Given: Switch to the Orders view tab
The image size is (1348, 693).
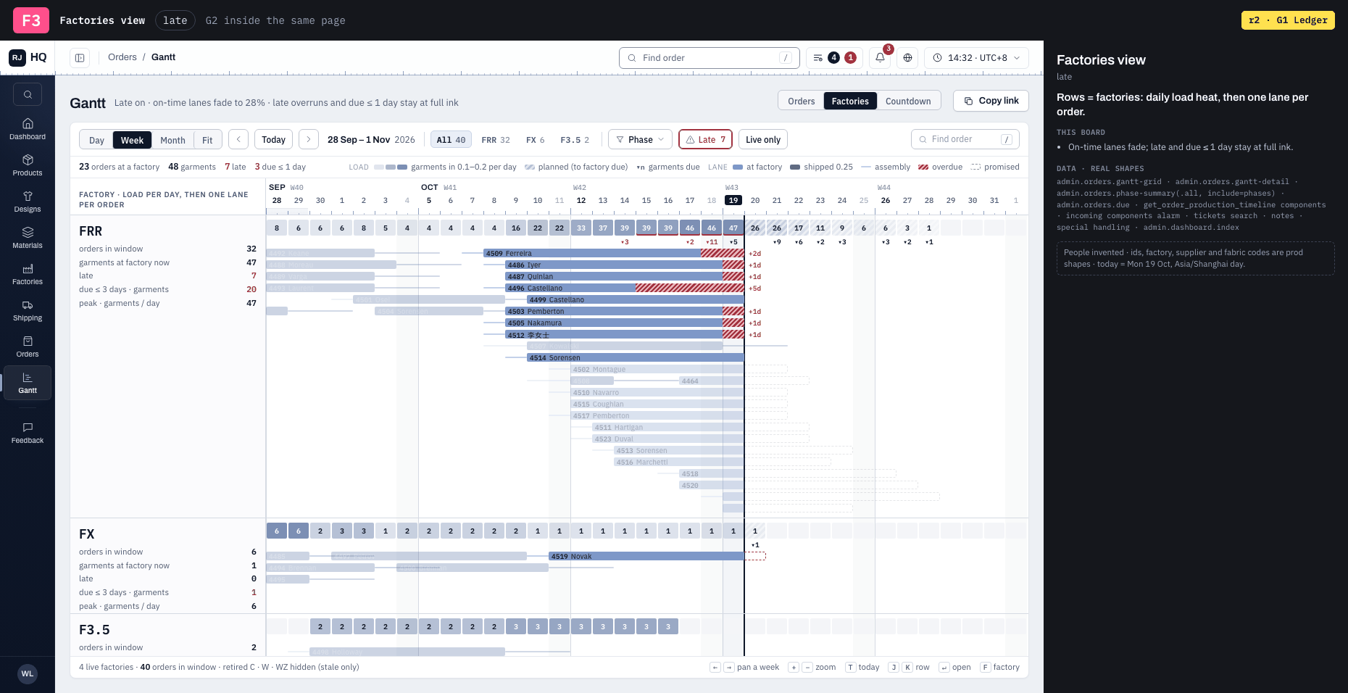Looking at the screenshot, I should [x=802, y=101].
